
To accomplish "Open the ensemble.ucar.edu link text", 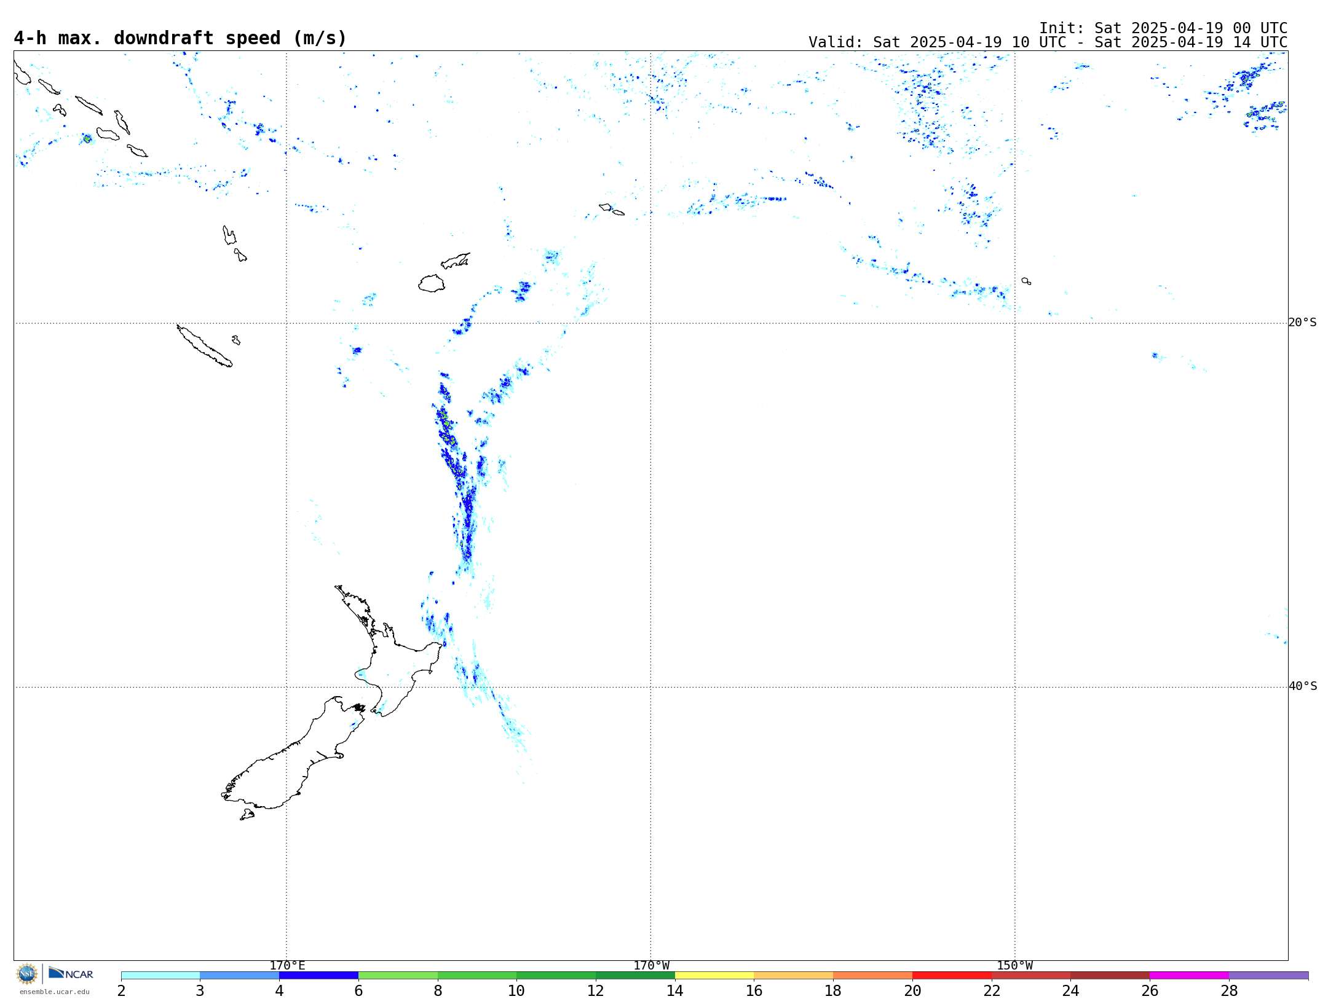I will pyautogui.click(x=55, y=992).
